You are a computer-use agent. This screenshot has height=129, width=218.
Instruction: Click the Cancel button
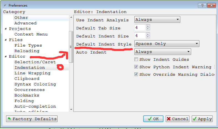(177, 119)
